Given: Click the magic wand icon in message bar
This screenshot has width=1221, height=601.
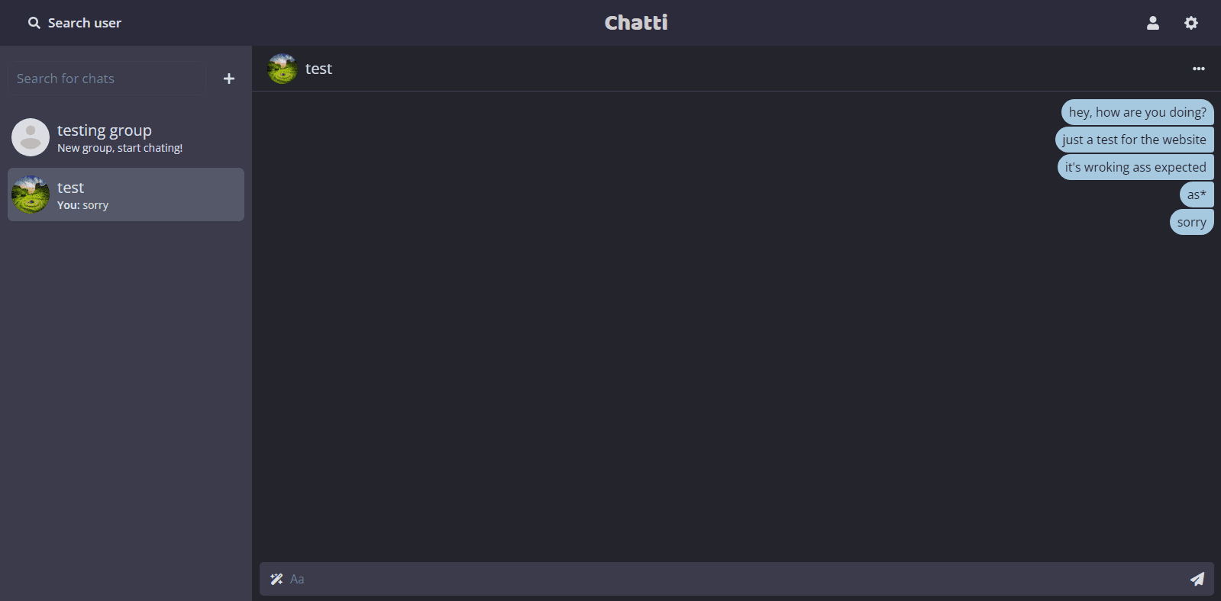Looking at the screenshot, I should pos(276,579).
